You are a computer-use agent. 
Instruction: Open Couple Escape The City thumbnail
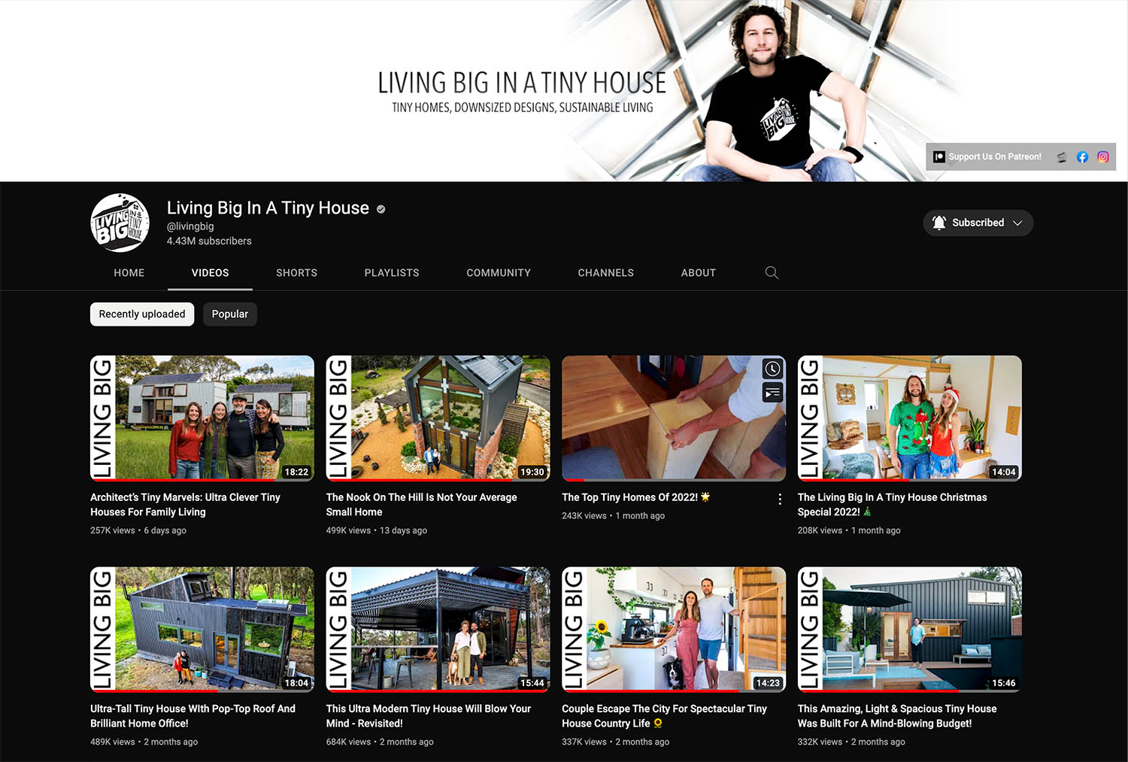coord(674,629)
